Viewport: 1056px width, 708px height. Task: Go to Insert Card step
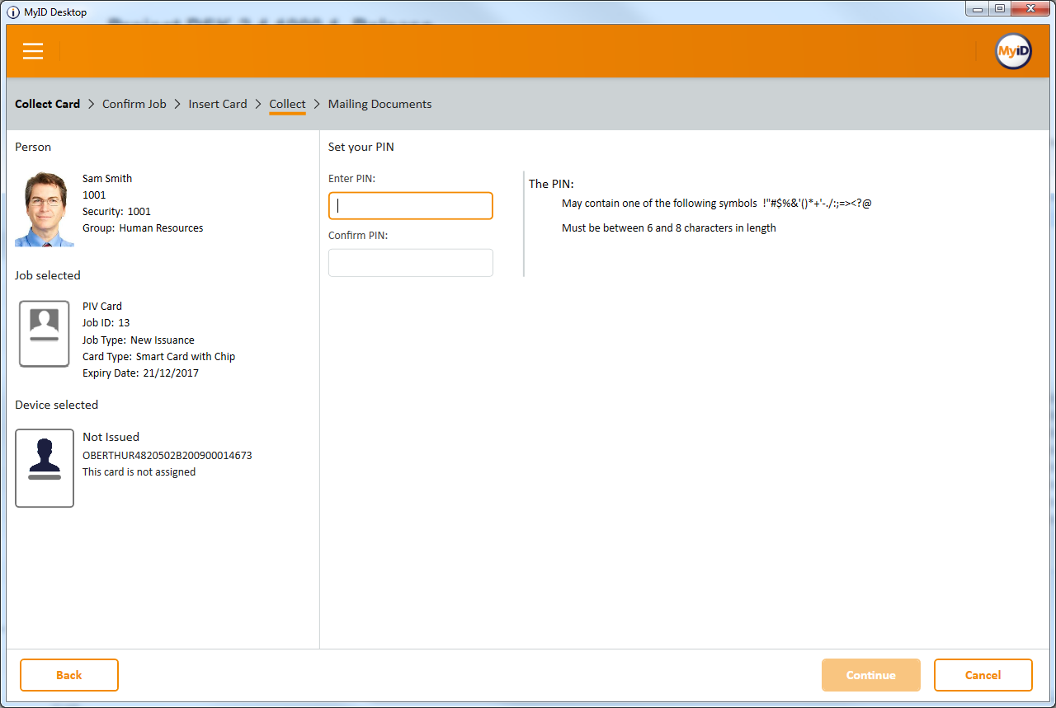pyautogui.click(x=218, y=104)
